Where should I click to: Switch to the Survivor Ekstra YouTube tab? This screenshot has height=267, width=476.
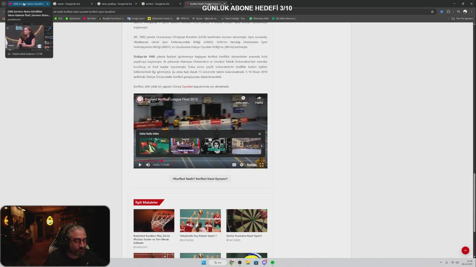(28, 4)
